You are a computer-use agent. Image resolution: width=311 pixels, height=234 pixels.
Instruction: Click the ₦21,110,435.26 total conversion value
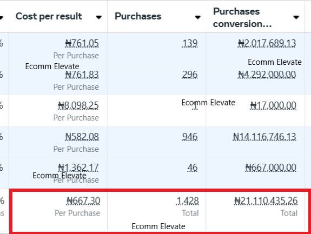click(266, 201)
